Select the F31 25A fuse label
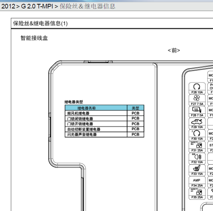This screenshot has height=211, width=213. point(197,151)
